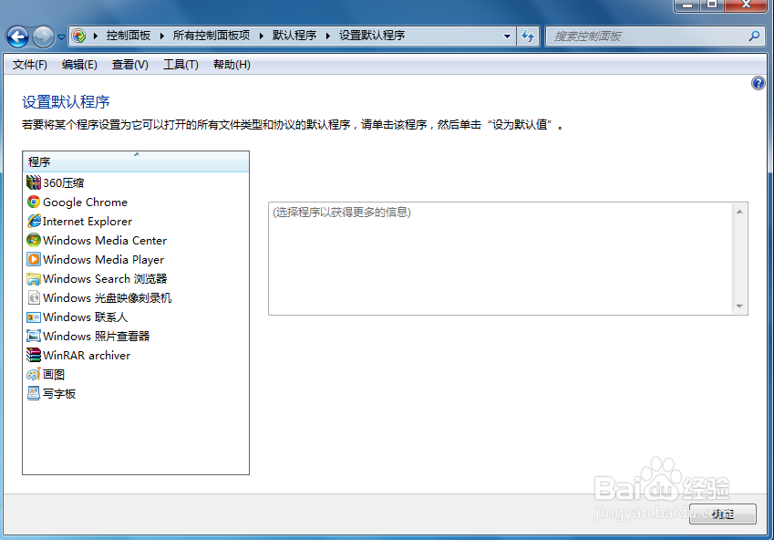Viewport: 774px width, 540px height.
Task: Expand the arrow after 默认程序 breadcrumb
Action: click(328, 36)
